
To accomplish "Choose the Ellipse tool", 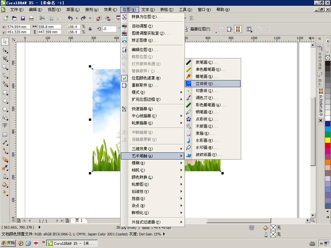I will (x=5, y=101).
